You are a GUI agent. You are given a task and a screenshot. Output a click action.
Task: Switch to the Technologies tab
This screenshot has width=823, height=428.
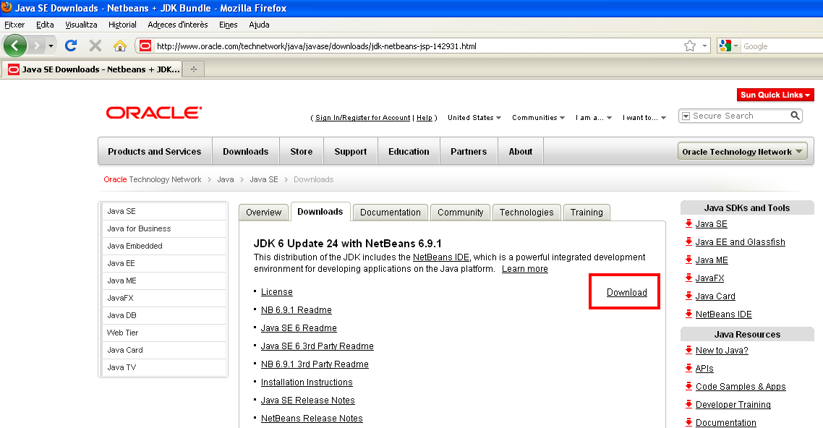(x=526, y=213)
